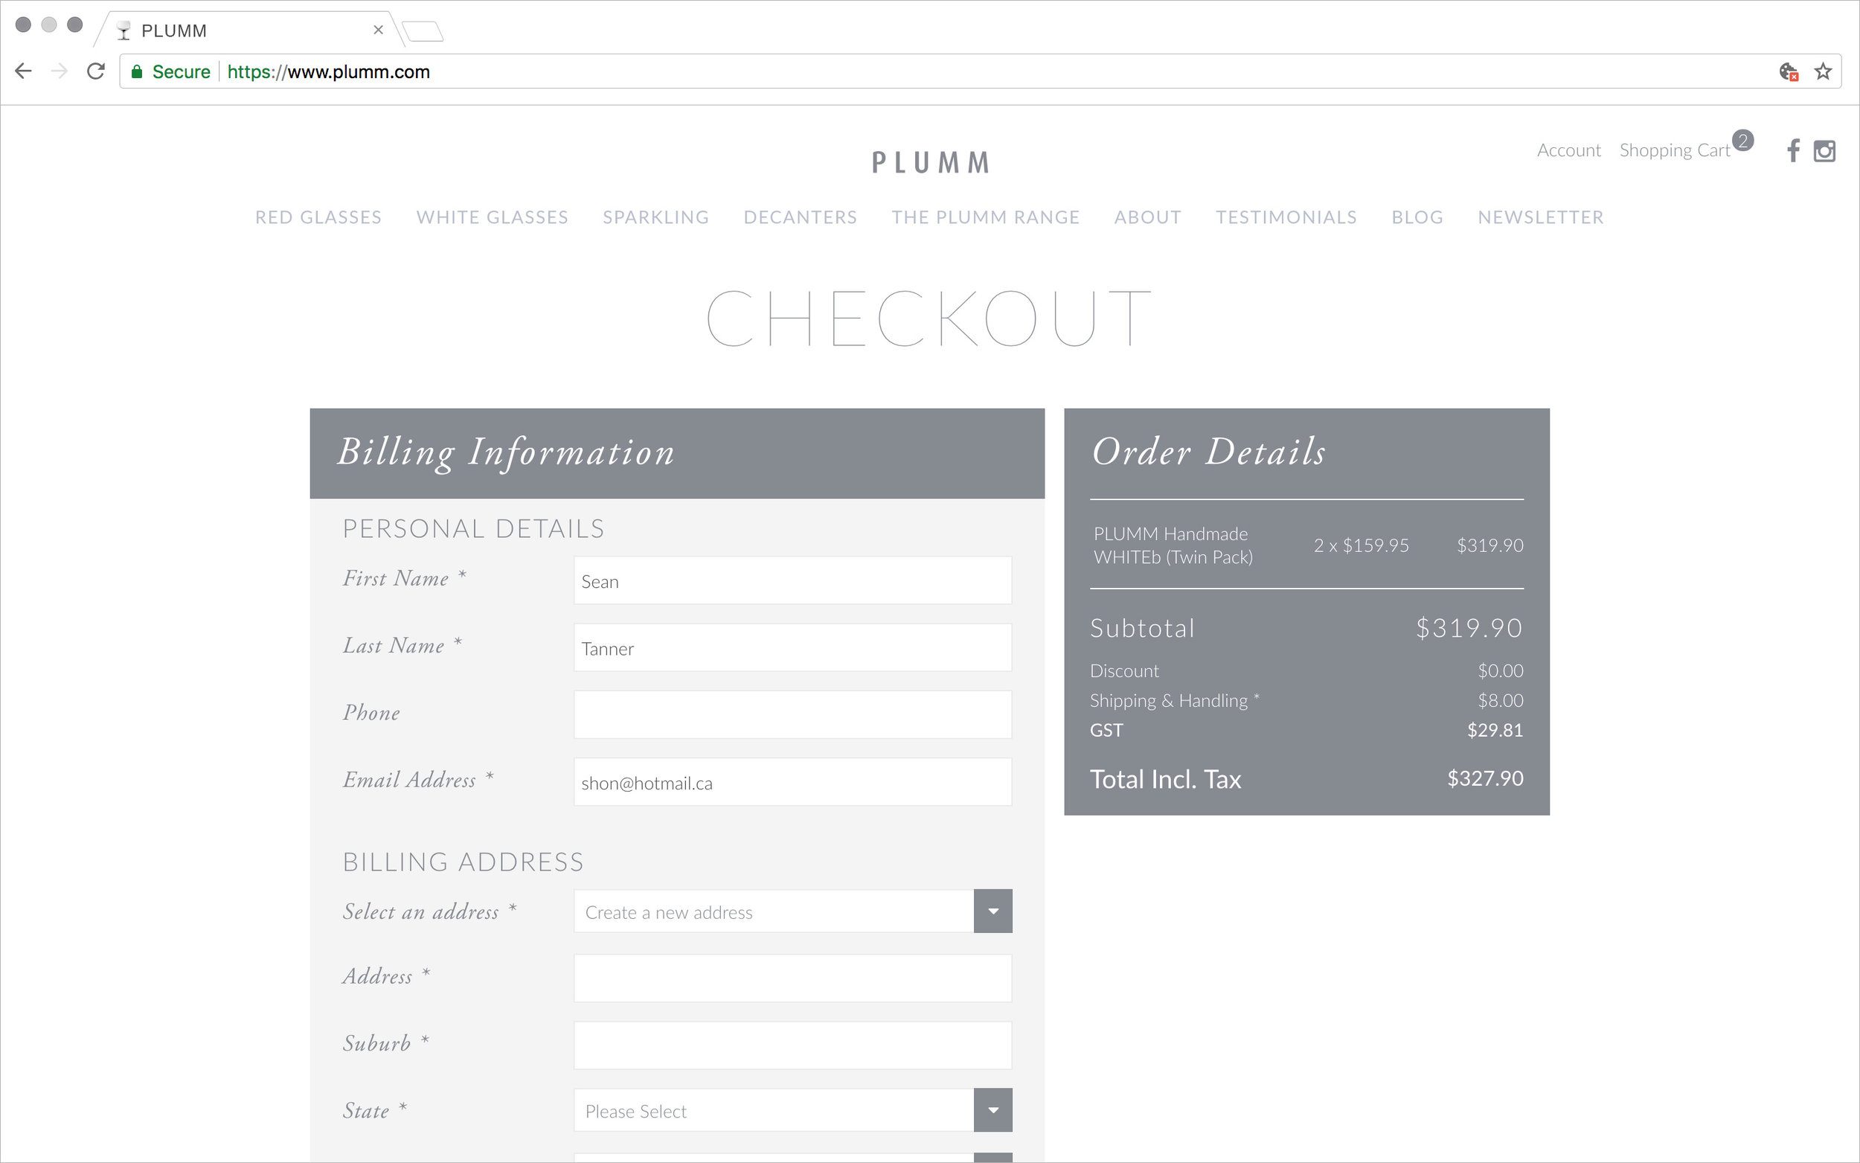
Task: Close the PLUMM browser tab
Action: click(x=377, y=30)
